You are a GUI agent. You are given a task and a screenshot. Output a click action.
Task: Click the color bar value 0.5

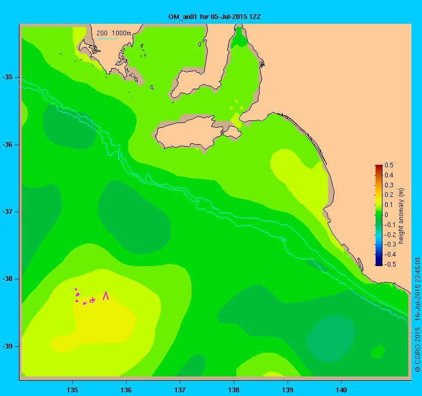coord(389,165)
